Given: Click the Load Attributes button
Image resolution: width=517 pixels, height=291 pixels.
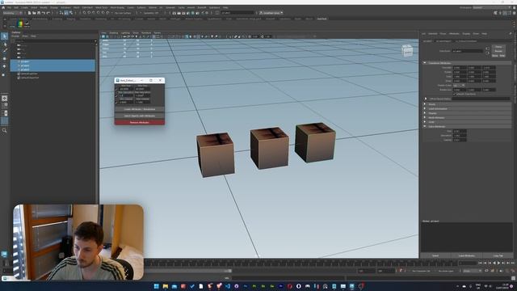Looking at the screenshot, I should [x=467, y=255].
